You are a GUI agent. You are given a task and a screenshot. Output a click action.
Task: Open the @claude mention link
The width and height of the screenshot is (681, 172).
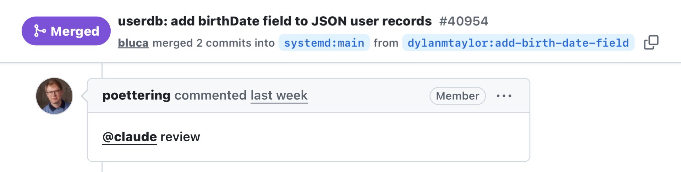pyautogui.click(x=130, y=137)
